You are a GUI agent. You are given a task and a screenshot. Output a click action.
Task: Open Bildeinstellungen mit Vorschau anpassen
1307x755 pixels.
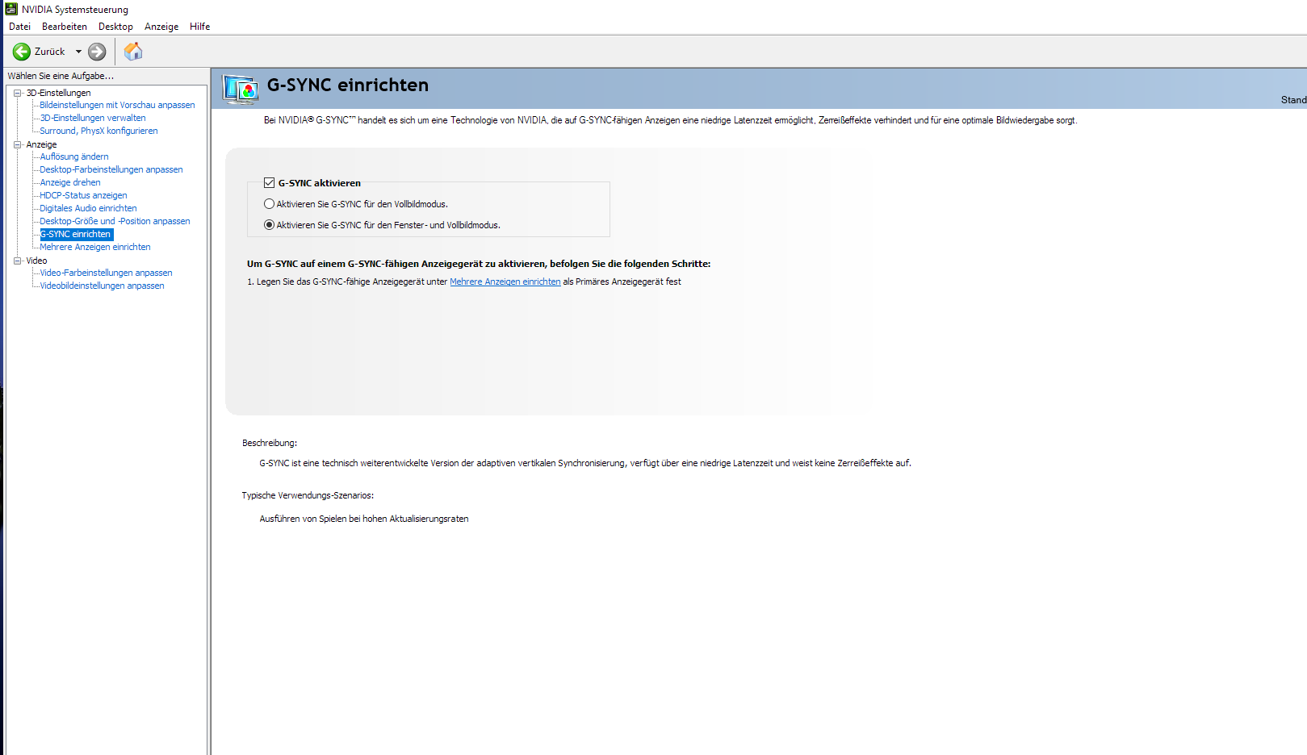pos(117,105)
